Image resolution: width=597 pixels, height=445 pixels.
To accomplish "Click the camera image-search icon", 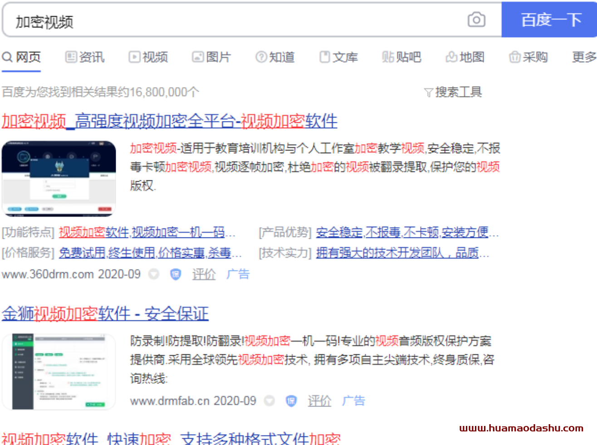I will click(476, 19).
